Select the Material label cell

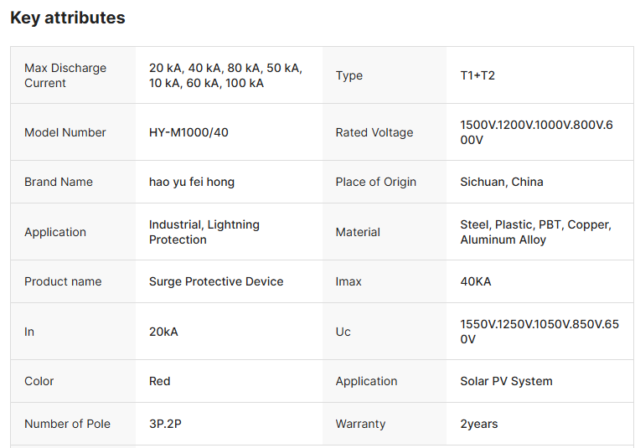tap(358, 232)
